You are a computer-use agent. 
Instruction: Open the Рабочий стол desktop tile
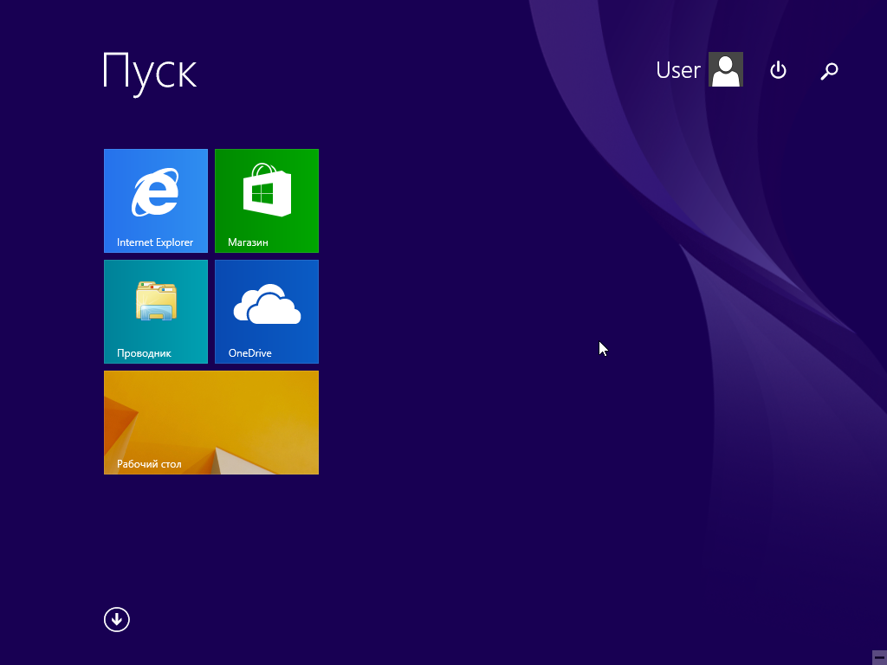[x=211, y=423]
